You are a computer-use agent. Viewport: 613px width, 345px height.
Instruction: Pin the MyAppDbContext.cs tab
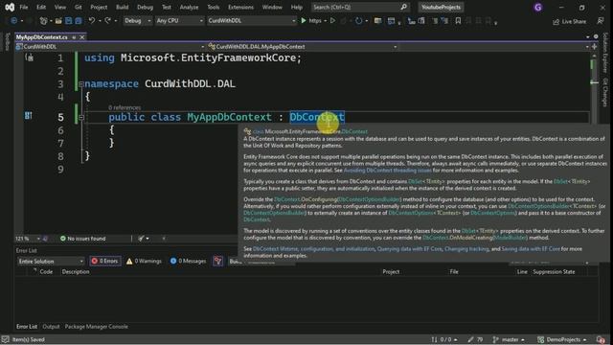[74, 37]
